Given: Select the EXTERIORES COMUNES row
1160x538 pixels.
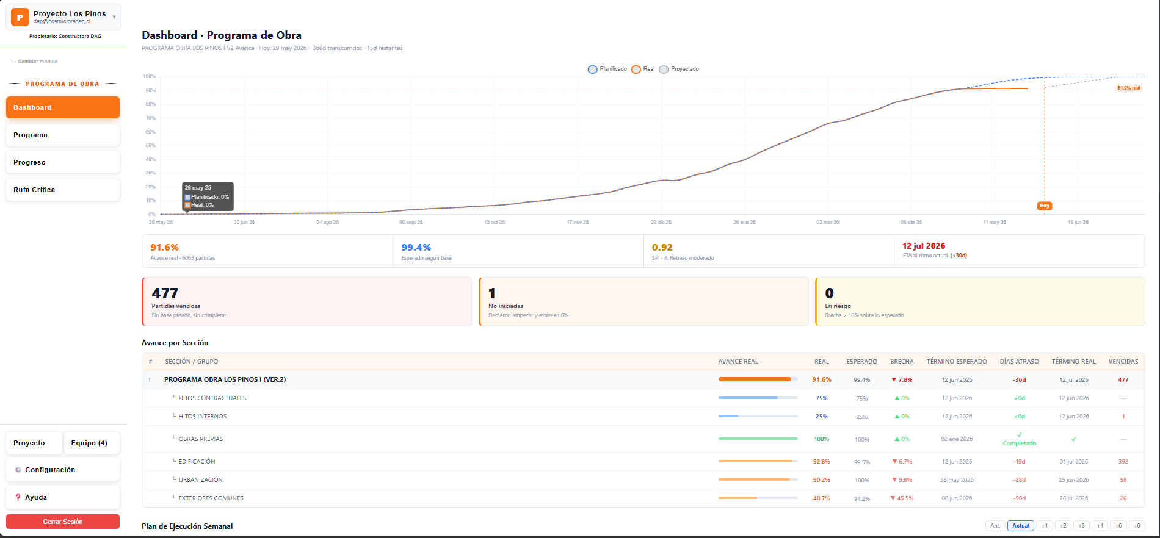Looking at the screenshot, I should point(643,498).
